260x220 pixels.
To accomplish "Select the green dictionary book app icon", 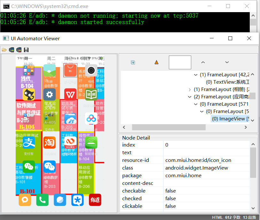I will pos(91,95).
